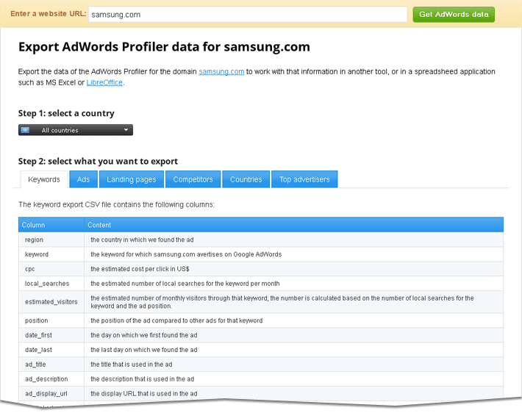The image size is (522, 413).
Task: Open the All countries dropdown
Action: [x=76, y=130]
